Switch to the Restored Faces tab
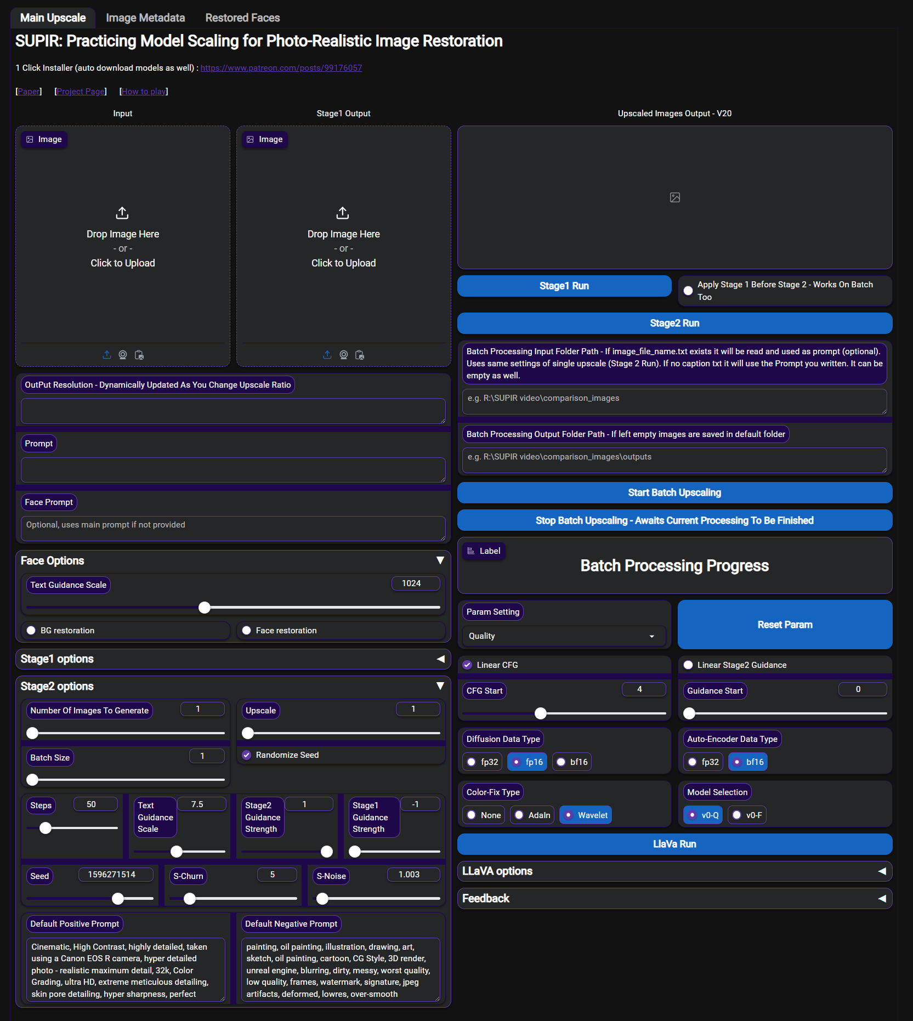 [x=242, y=18]
